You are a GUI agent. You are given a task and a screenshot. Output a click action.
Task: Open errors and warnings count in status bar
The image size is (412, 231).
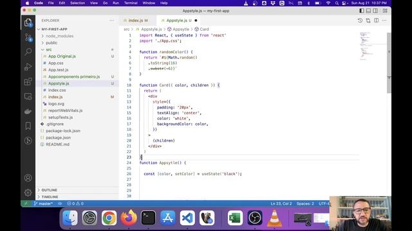[x=75, y=203]
